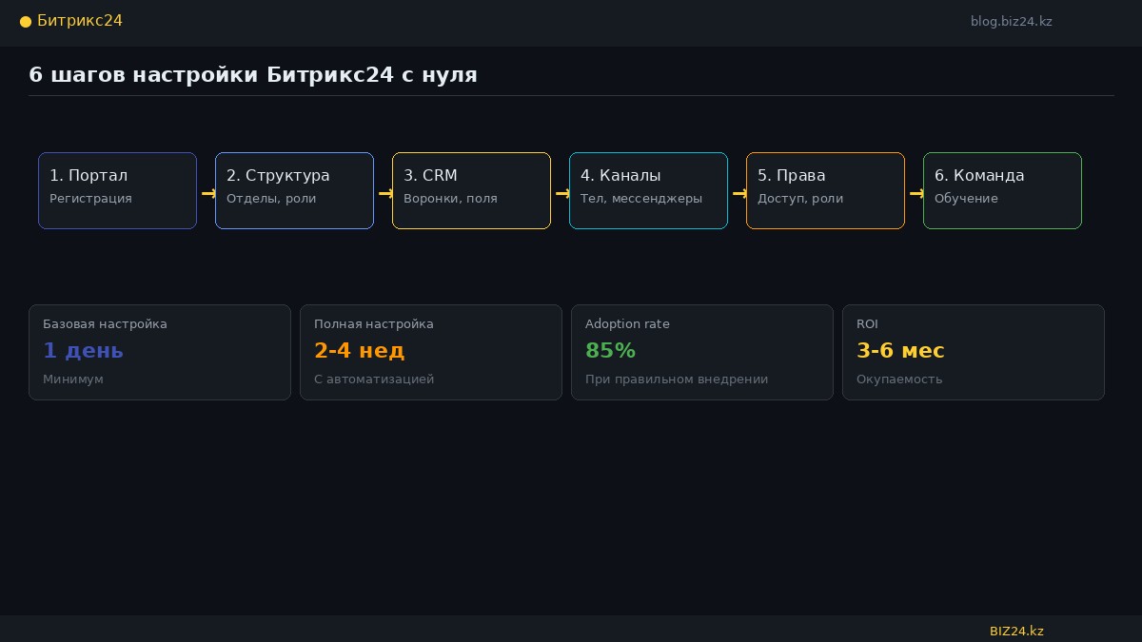Click the "Тел, мессенджеры" subtitle text

tap(641, 199)
